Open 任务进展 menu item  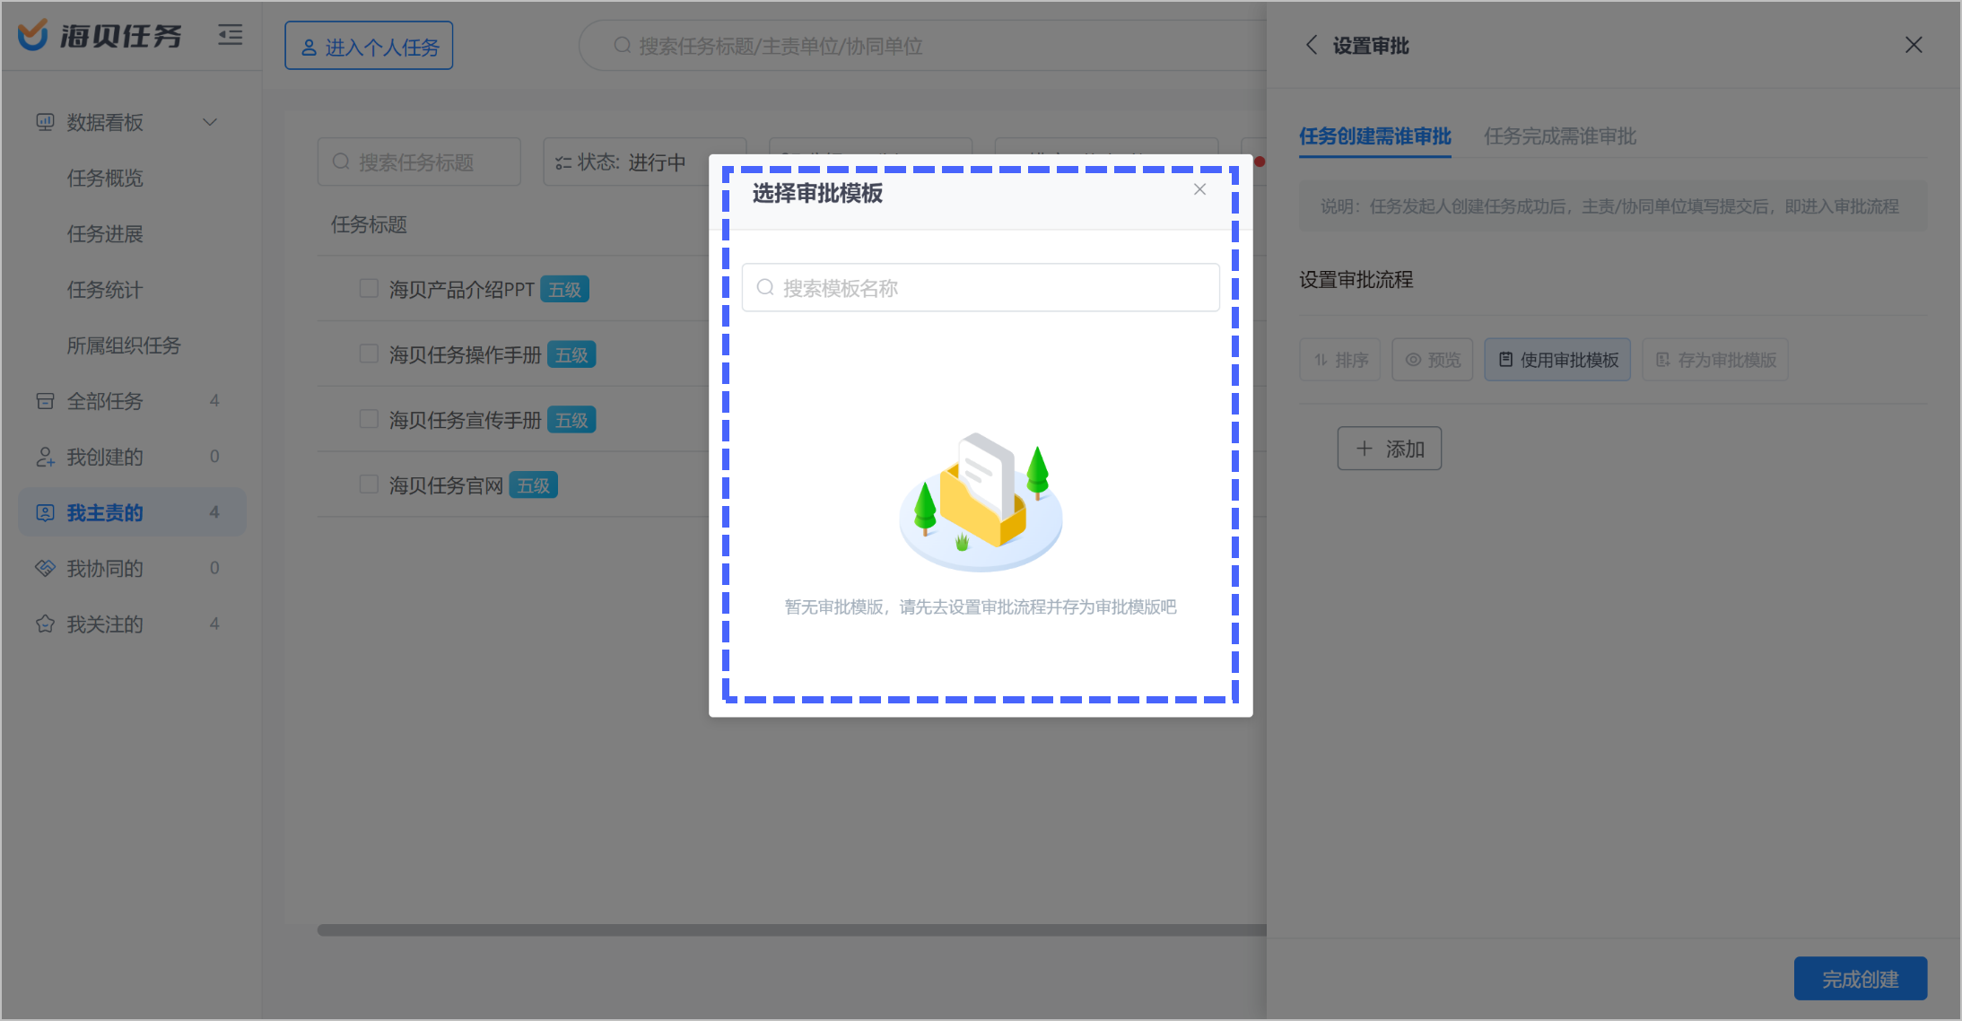pos(105,233)
